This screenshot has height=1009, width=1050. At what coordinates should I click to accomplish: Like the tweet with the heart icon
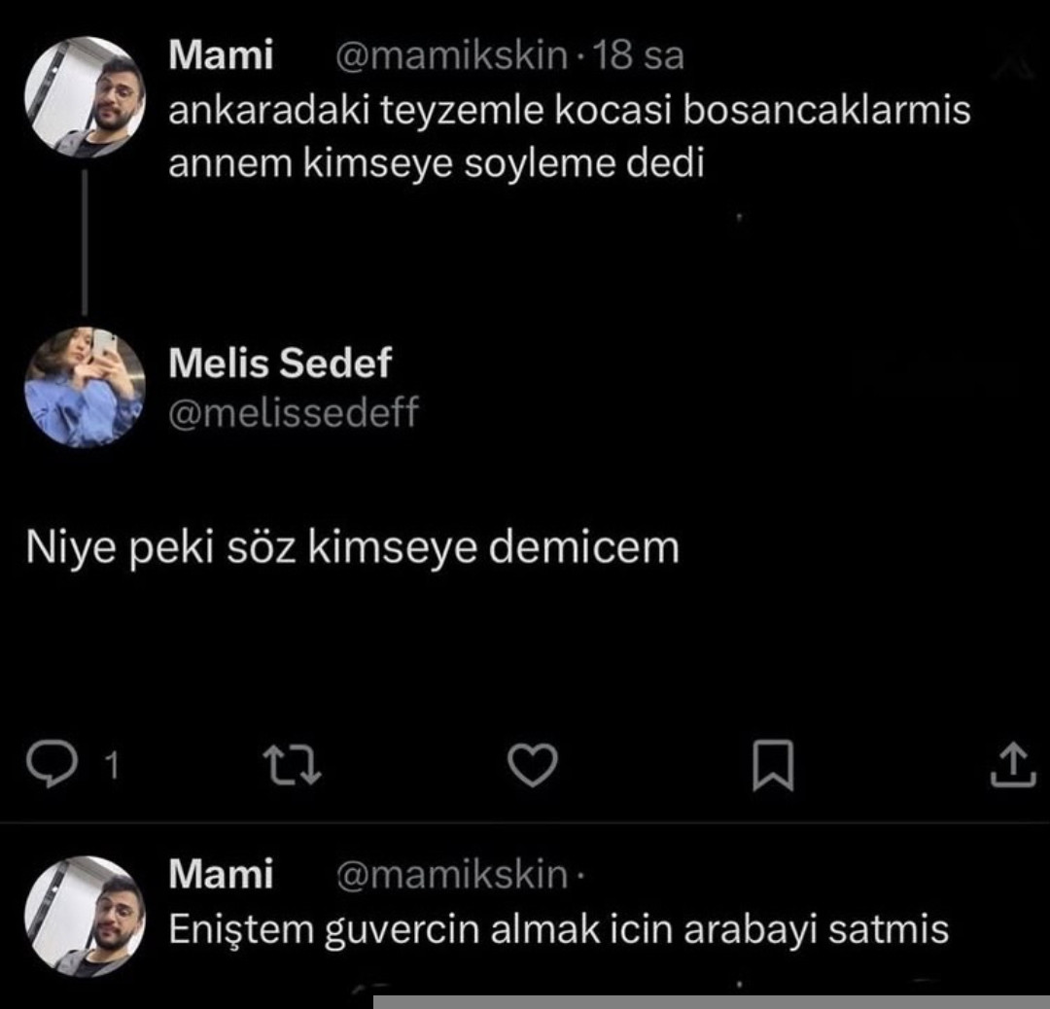tap(533, 766)
